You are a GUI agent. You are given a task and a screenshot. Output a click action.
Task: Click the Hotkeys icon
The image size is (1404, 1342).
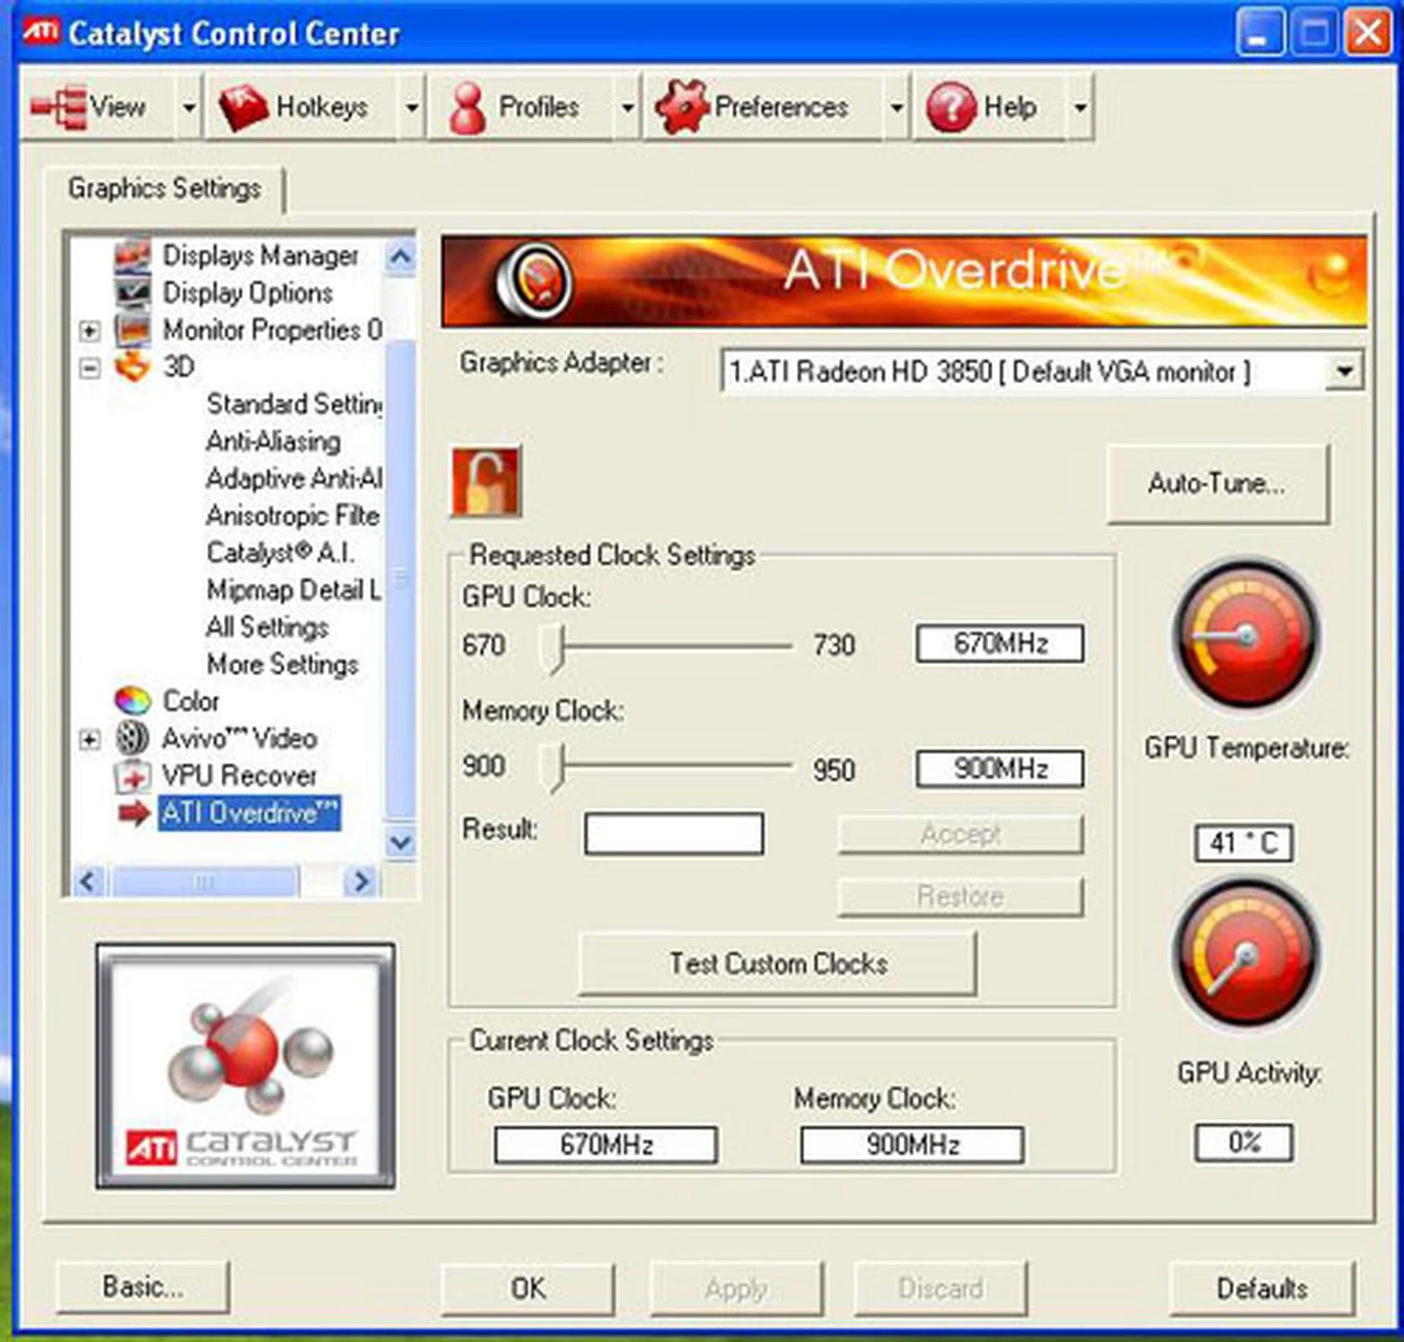(x=241, y=105)
